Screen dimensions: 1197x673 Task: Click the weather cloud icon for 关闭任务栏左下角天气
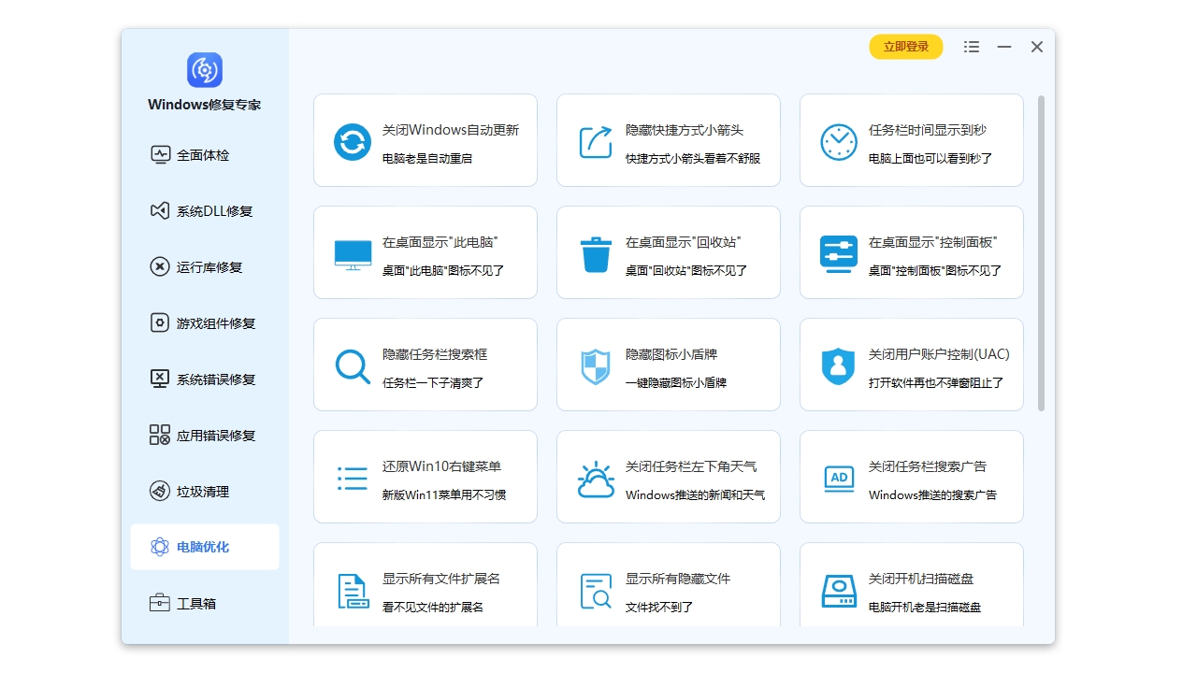pyautogui.click(x=595, y=477)
